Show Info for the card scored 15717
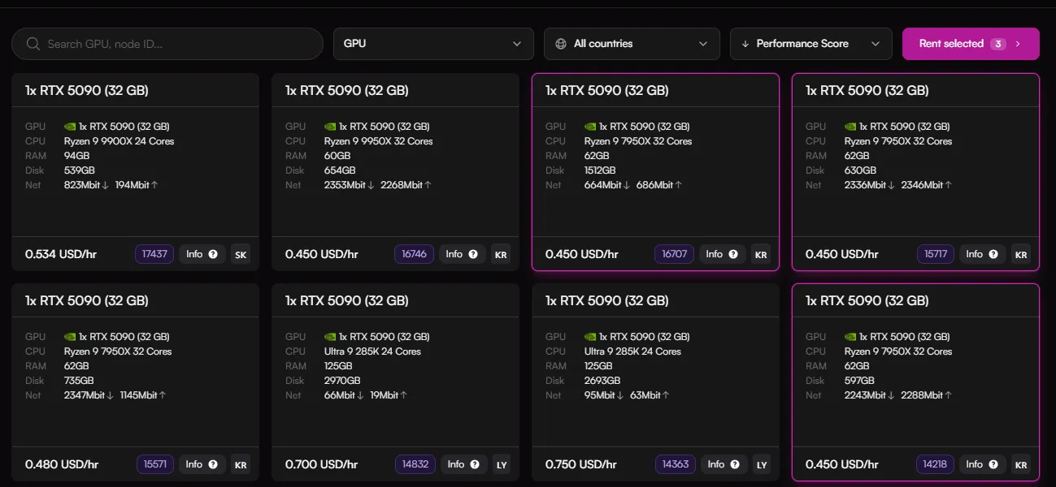Viewport: 1056px width, 487px height. (x=983, y=254)
